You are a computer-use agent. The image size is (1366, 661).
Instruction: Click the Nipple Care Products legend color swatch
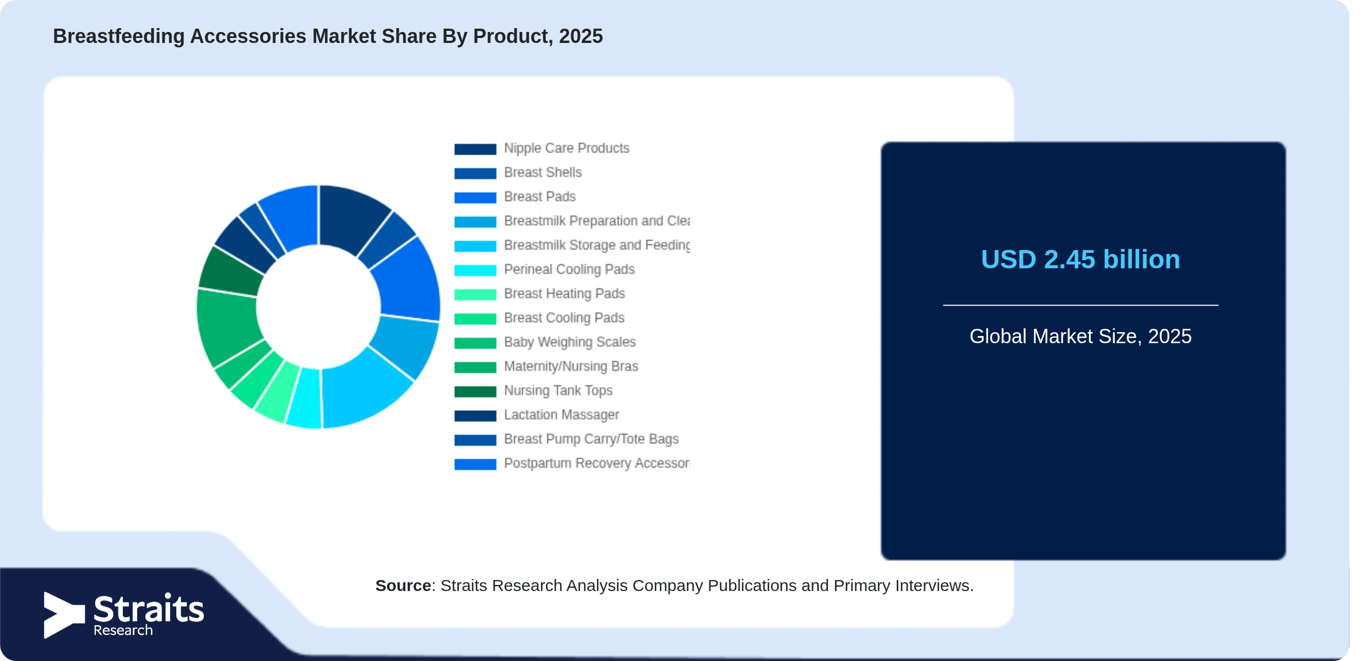[x=475, y=149]
